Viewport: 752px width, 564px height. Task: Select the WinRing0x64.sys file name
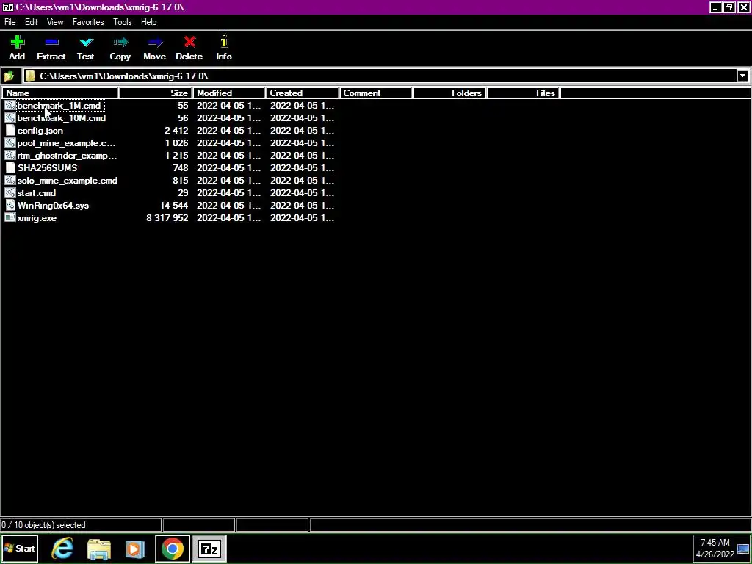pos(53,206)
